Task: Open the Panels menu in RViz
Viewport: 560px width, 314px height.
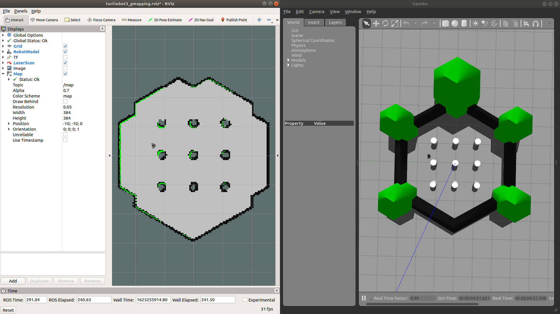Action: pyautogui.click(x=21, y=11)
